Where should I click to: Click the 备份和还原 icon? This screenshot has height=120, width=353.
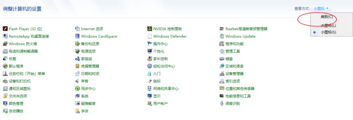tap(77, 44)
